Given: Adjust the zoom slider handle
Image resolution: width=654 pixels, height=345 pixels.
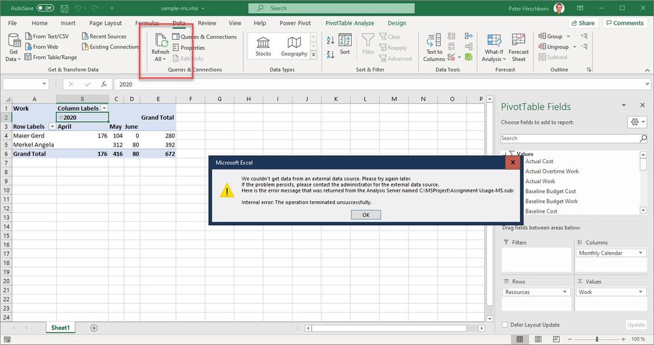Looking at the screenshot, I should coord(597,339).
